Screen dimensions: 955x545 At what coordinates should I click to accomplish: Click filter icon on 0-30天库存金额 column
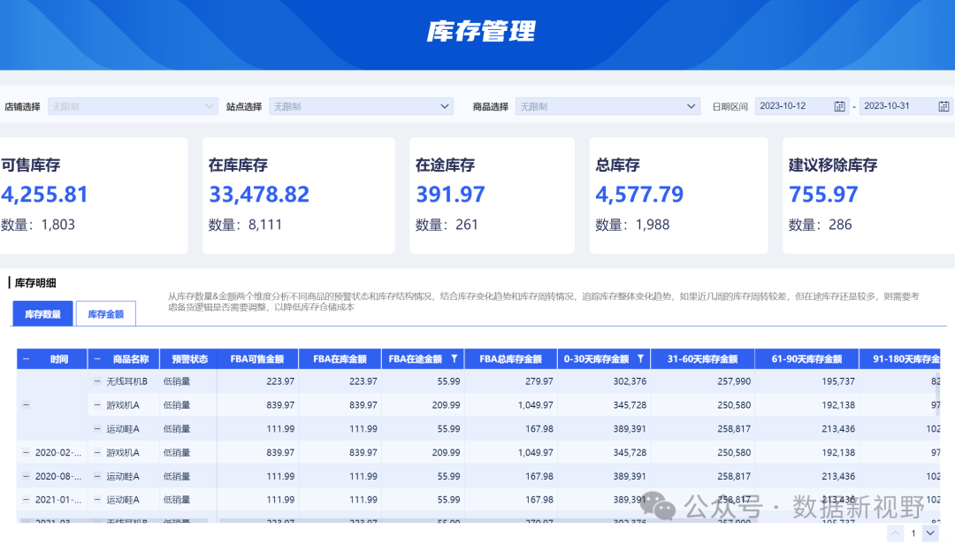pyautogui.click(x=639, y=359)
